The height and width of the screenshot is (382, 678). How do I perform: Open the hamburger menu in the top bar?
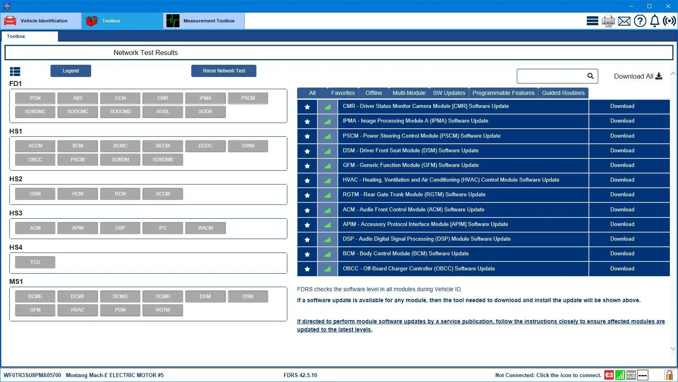[592, 21]
